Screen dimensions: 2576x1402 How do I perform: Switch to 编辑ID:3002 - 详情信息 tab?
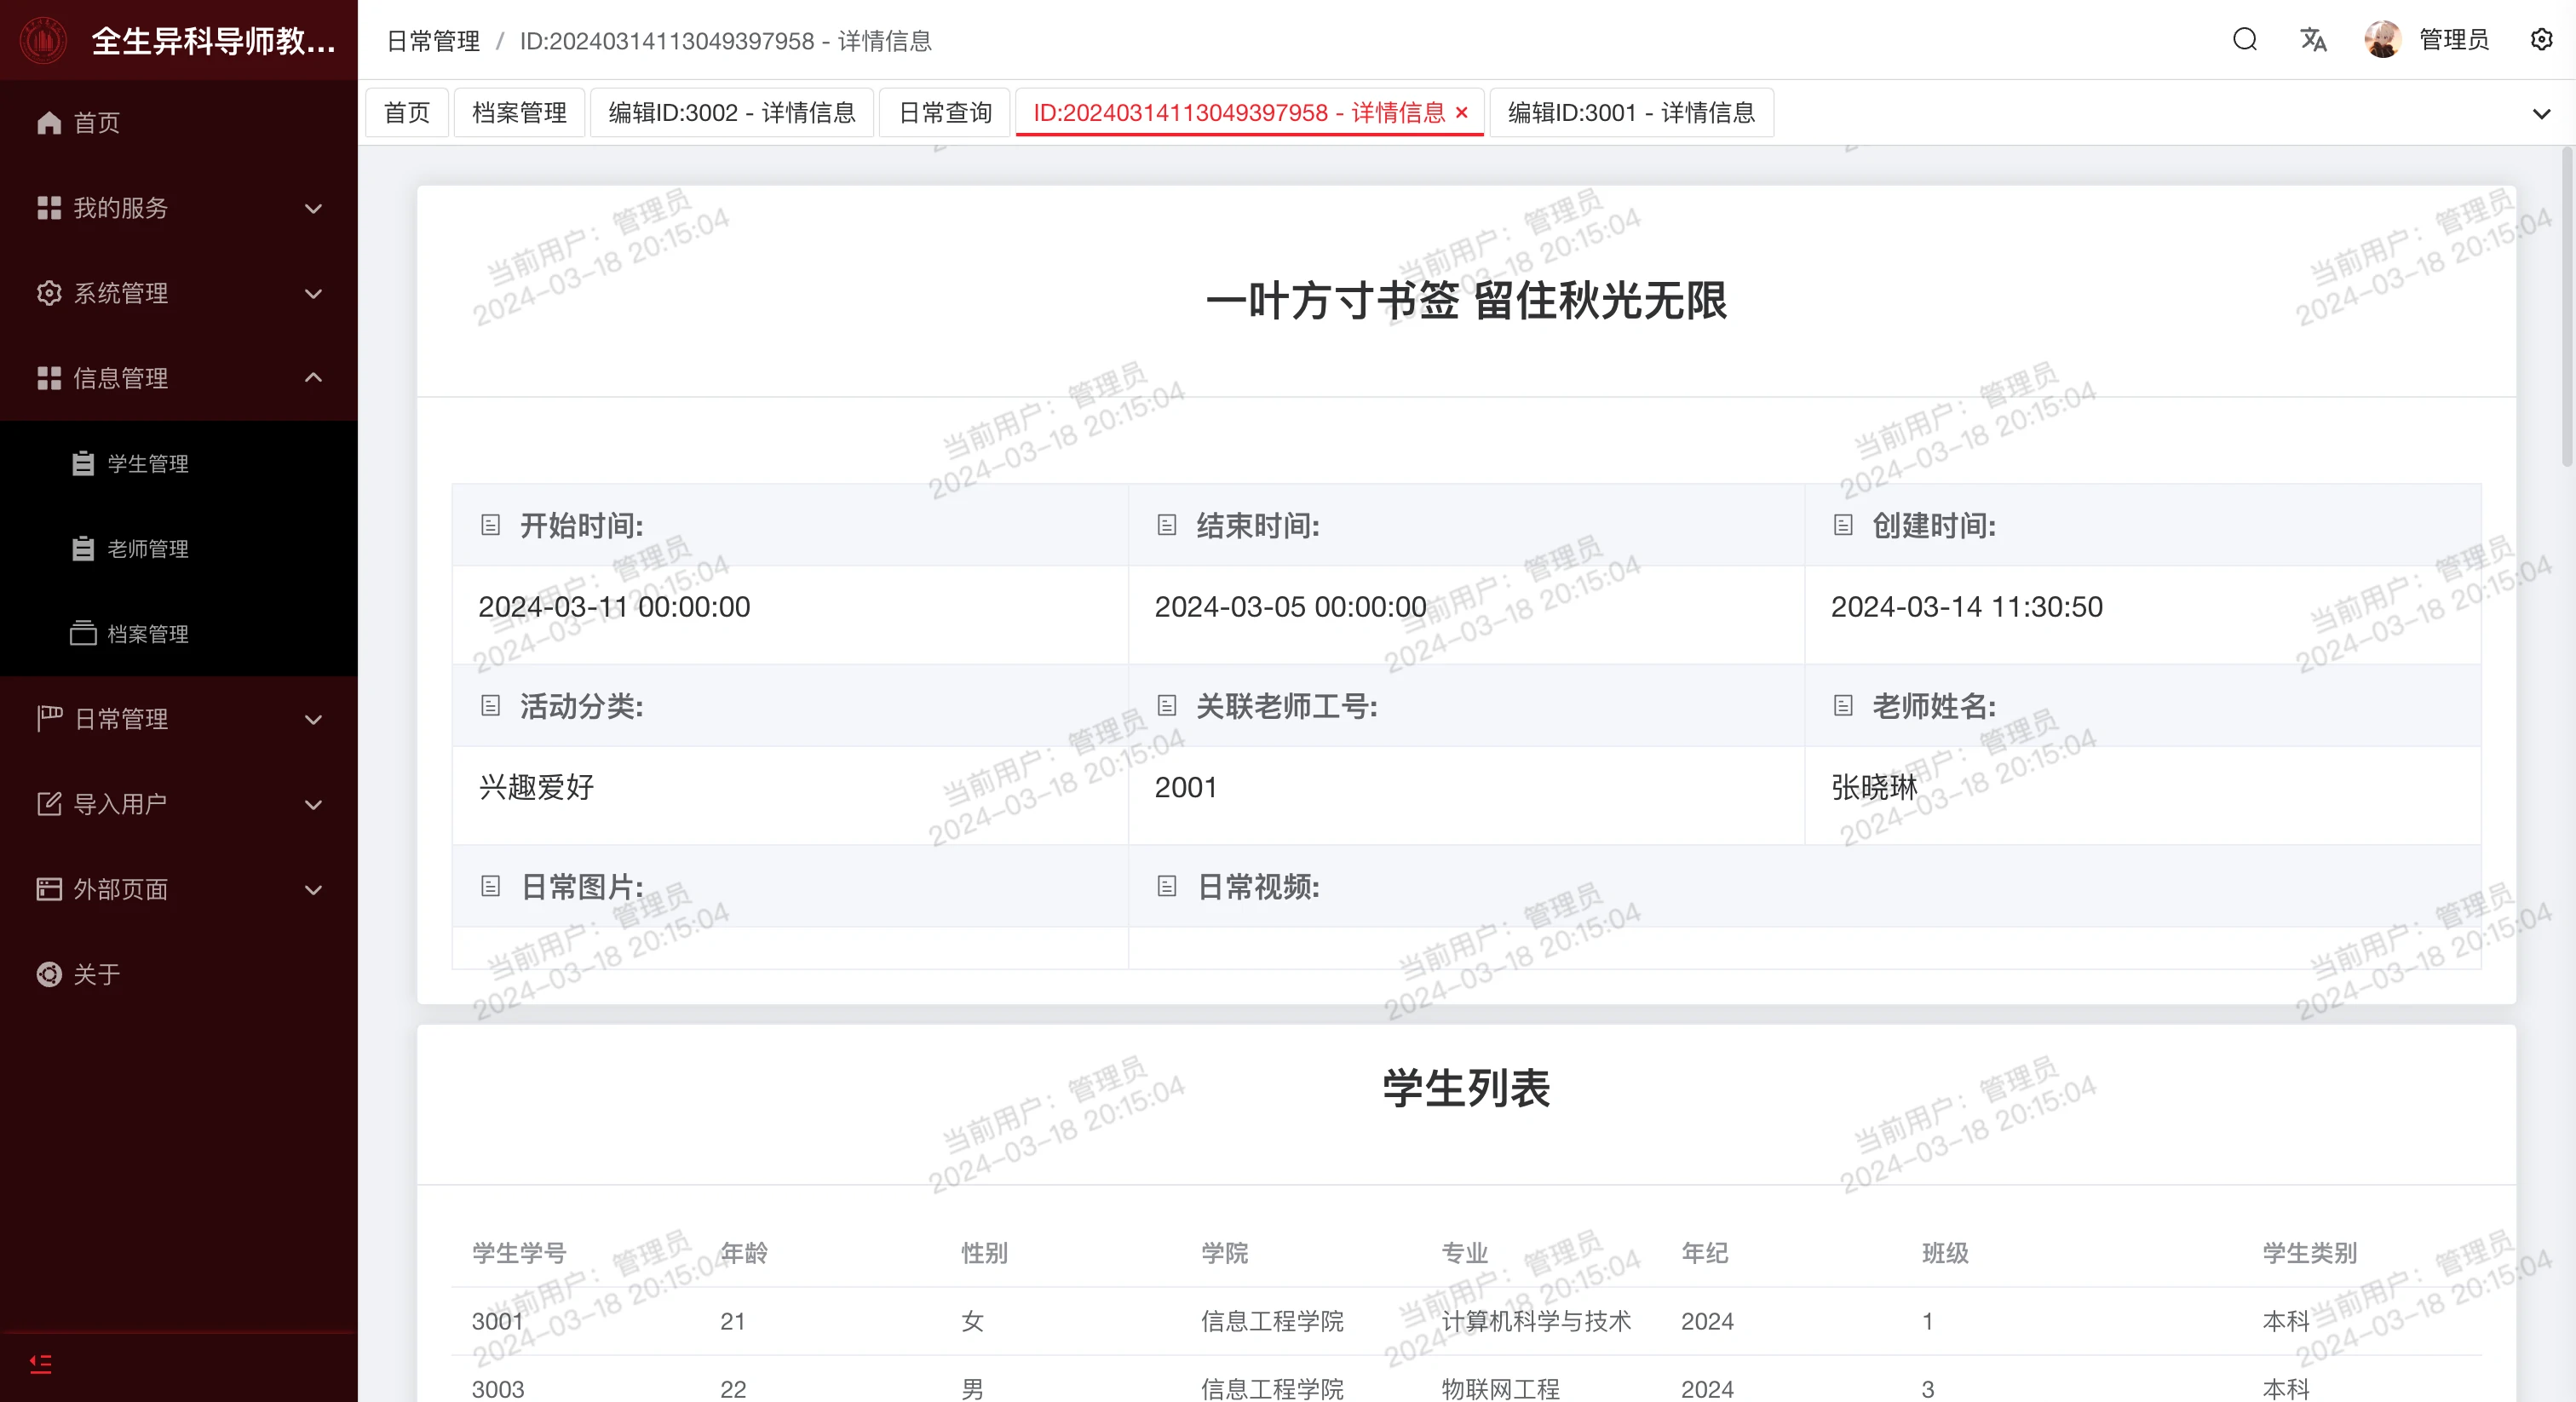point(731,113)
